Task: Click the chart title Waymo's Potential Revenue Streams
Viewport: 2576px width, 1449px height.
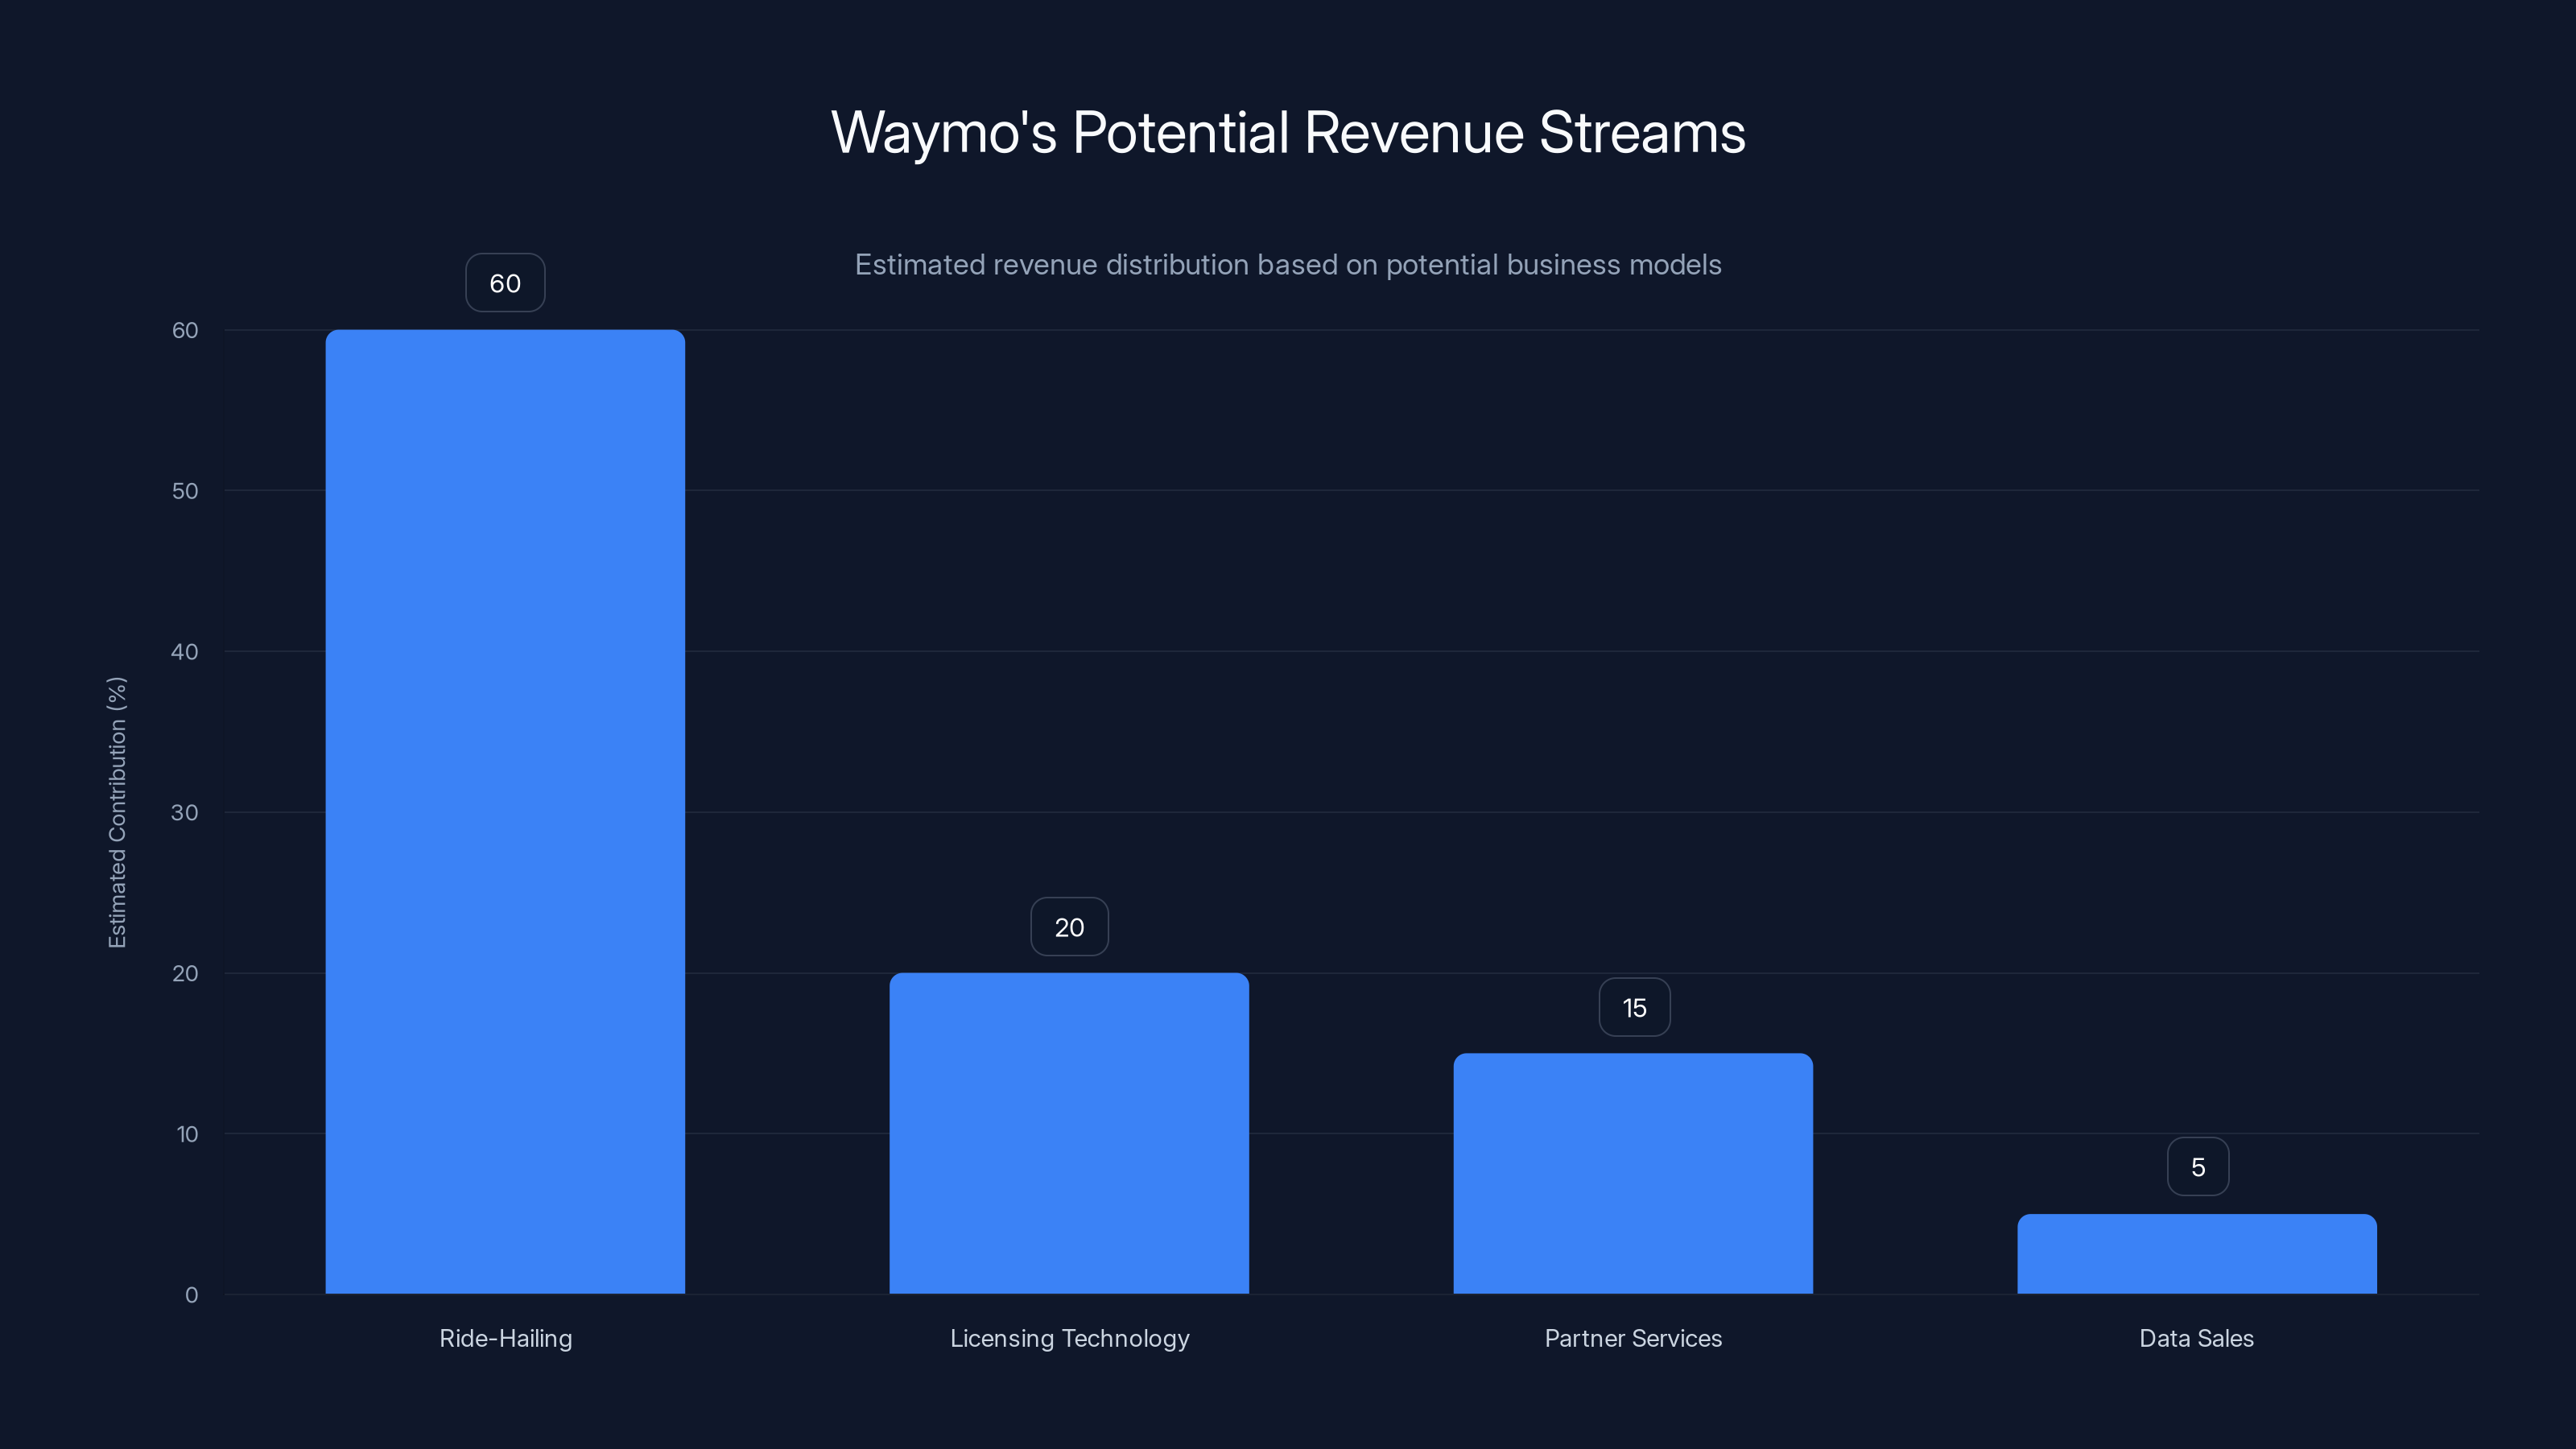Action: click(x=1288, y=131)
